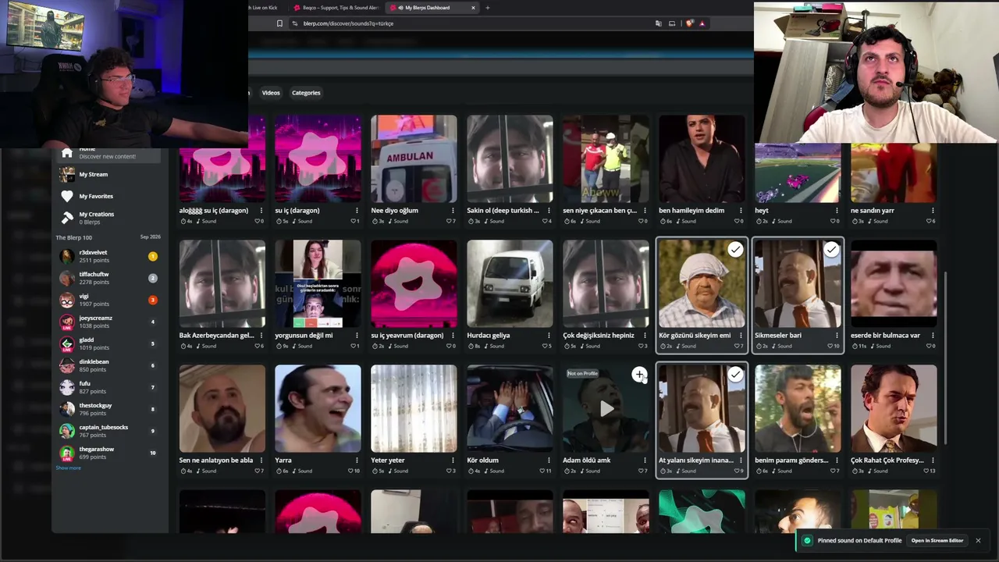Image resolution: width=999 pixels, height=562 pixels.
Task: Switch to the Videos filter tab
Action: 271,93
